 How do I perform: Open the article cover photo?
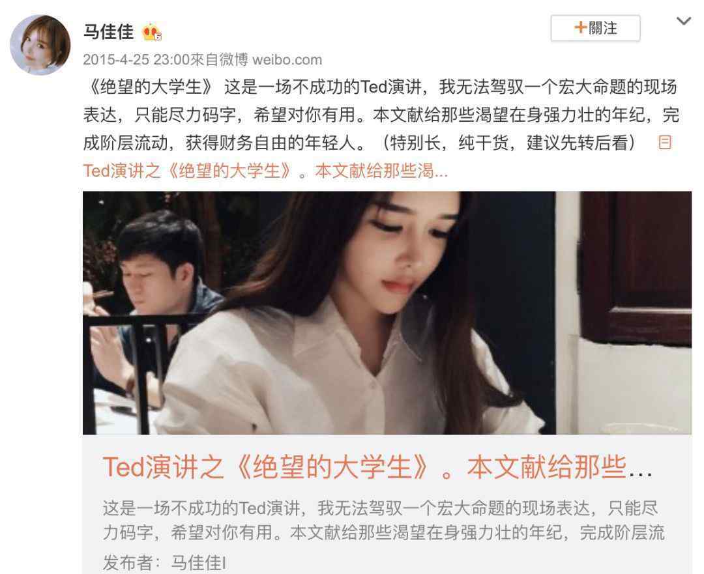tap(387, 313)
